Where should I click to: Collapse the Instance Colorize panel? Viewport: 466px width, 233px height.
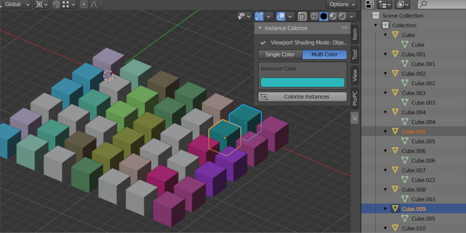click(260, 28)
